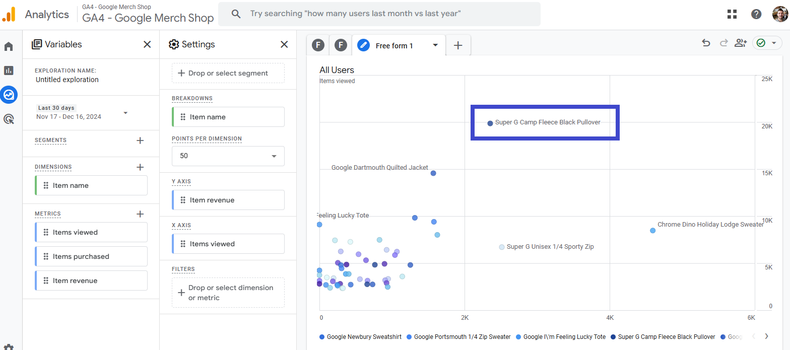Click the Google Analytics logo
Image resolution: width=790 pixels, height=350 pixels.
tap(9, 15)
